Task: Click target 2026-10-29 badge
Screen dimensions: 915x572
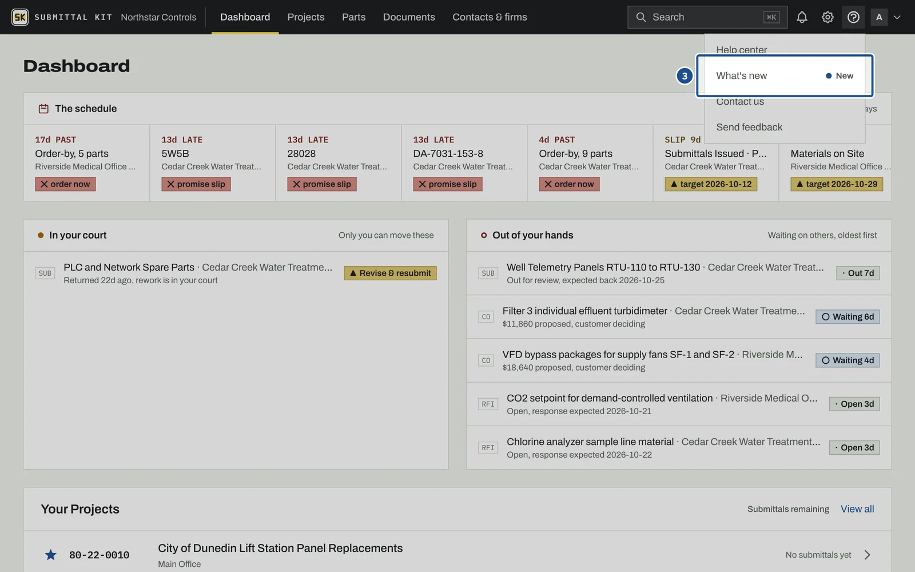Action: 837,184
